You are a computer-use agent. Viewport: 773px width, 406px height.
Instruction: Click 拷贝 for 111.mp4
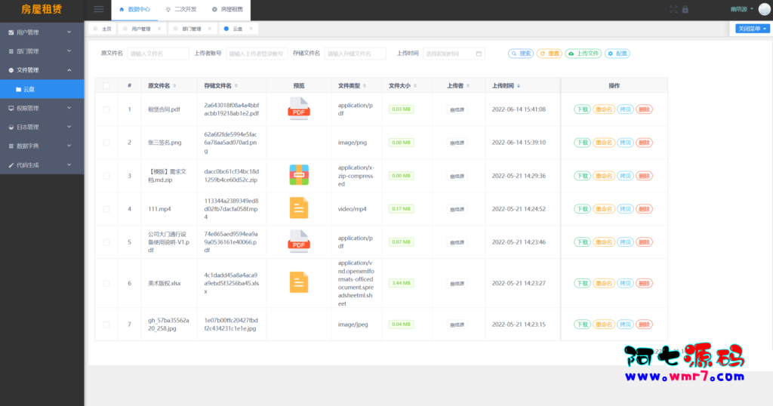point(625,209)
